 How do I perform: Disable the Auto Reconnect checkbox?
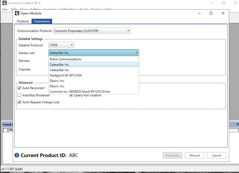[19, 88]
